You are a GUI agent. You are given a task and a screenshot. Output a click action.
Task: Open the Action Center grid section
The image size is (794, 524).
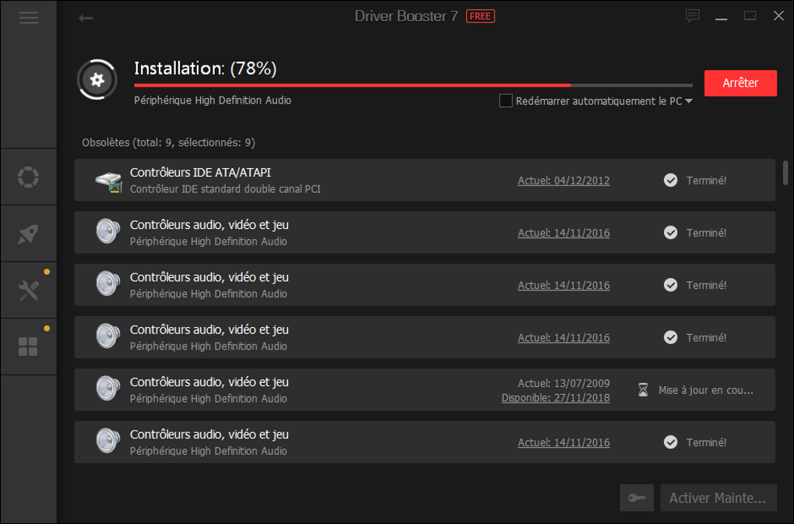(x=28, y=346)
